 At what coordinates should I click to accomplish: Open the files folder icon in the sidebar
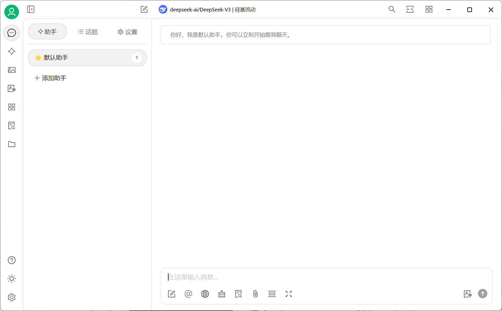point(11,144)
